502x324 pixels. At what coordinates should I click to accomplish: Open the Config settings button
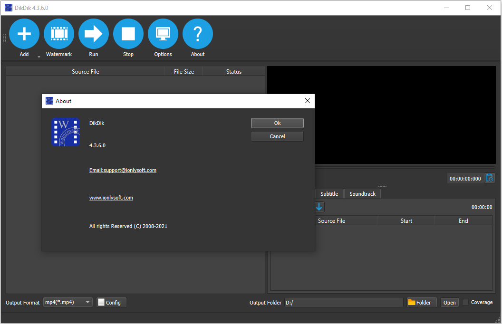[x=111, y=302]
